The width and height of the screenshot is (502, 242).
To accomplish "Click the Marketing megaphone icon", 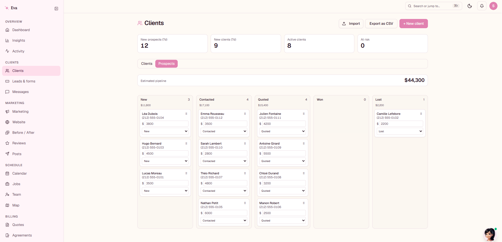I will click(7, 112).
